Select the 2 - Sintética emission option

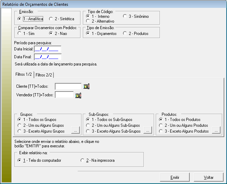pyautogui.click(x=51, y=19)
